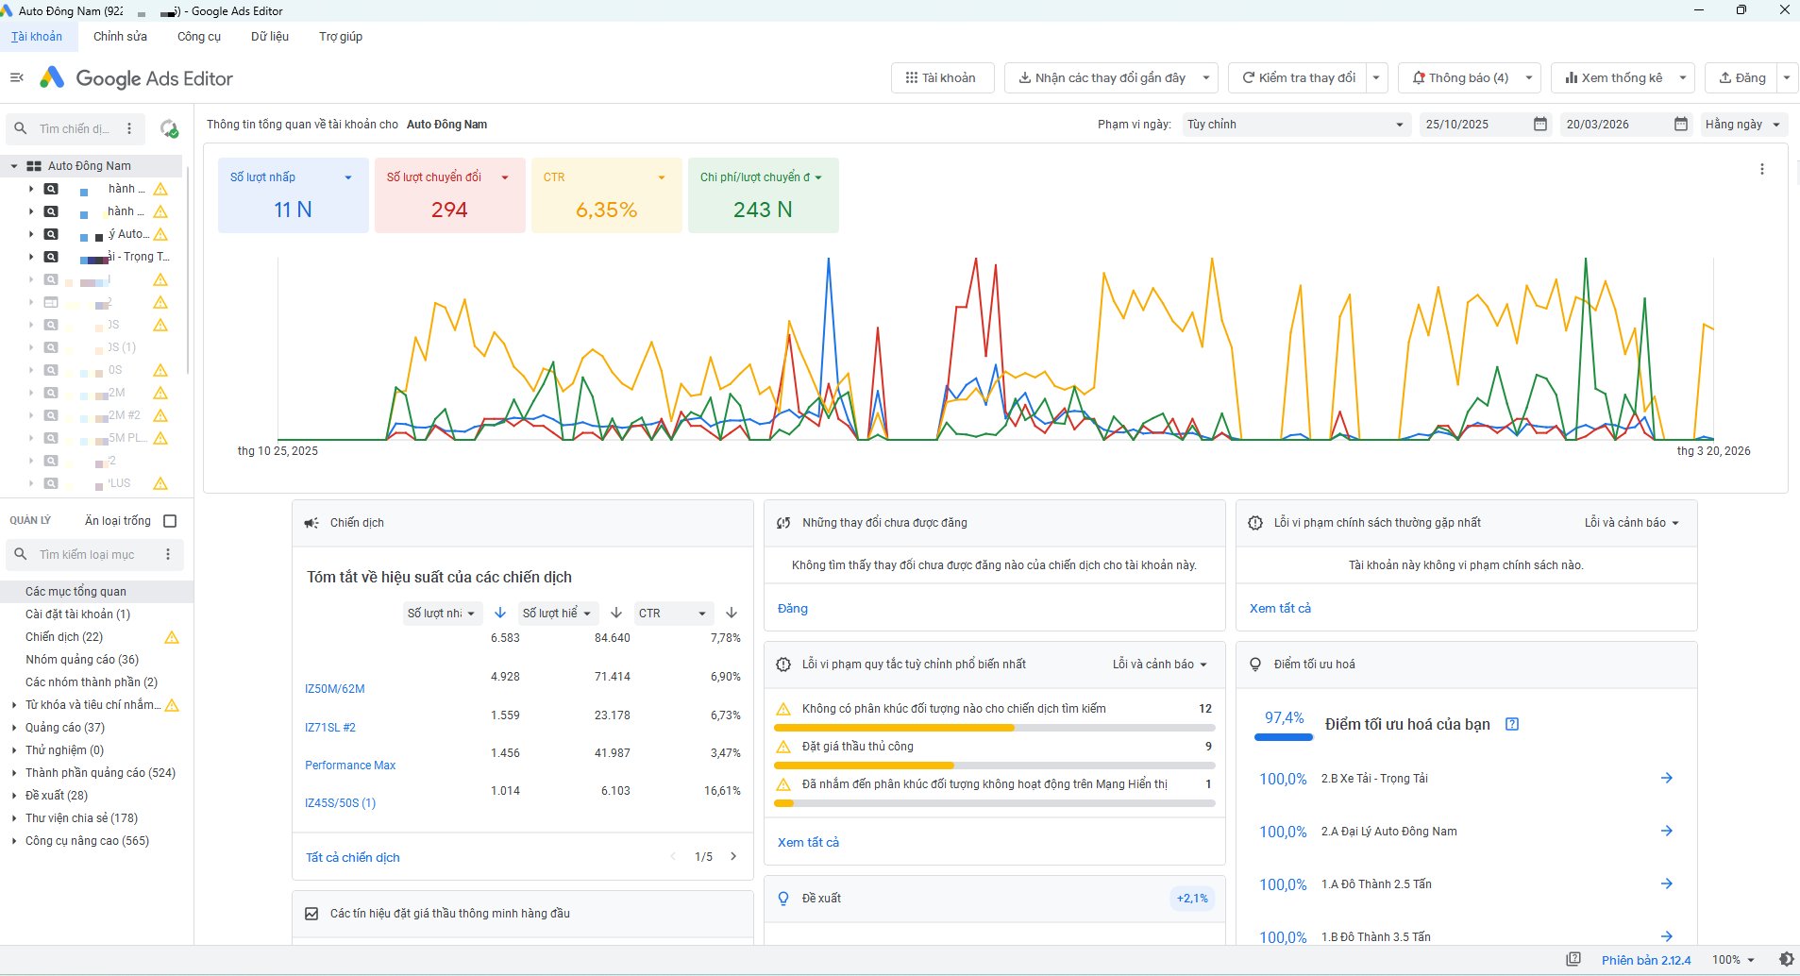Open overview chart three-dot options menu

[x=1761, y=169]
